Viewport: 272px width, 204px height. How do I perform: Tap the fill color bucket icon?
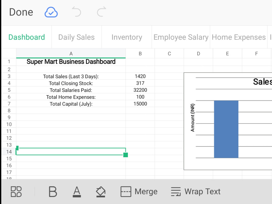point(101,192)
